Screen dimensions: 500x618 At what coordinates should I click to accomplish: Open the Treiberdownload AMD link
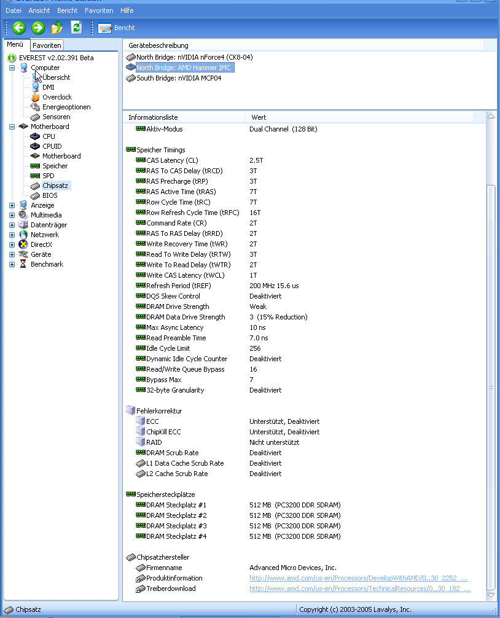pyautogui.click(x=360, y=589)
